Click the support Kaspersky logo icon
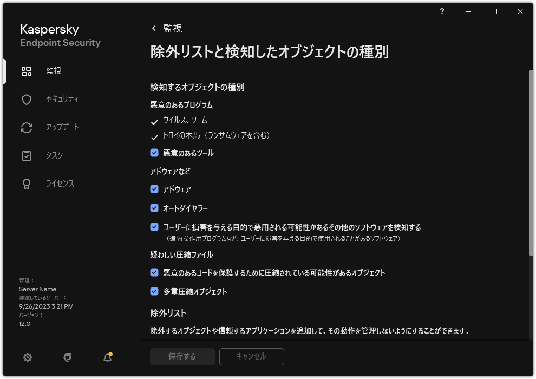The height and width of the screenshot is (379, 536). click(x=67, y=357)
